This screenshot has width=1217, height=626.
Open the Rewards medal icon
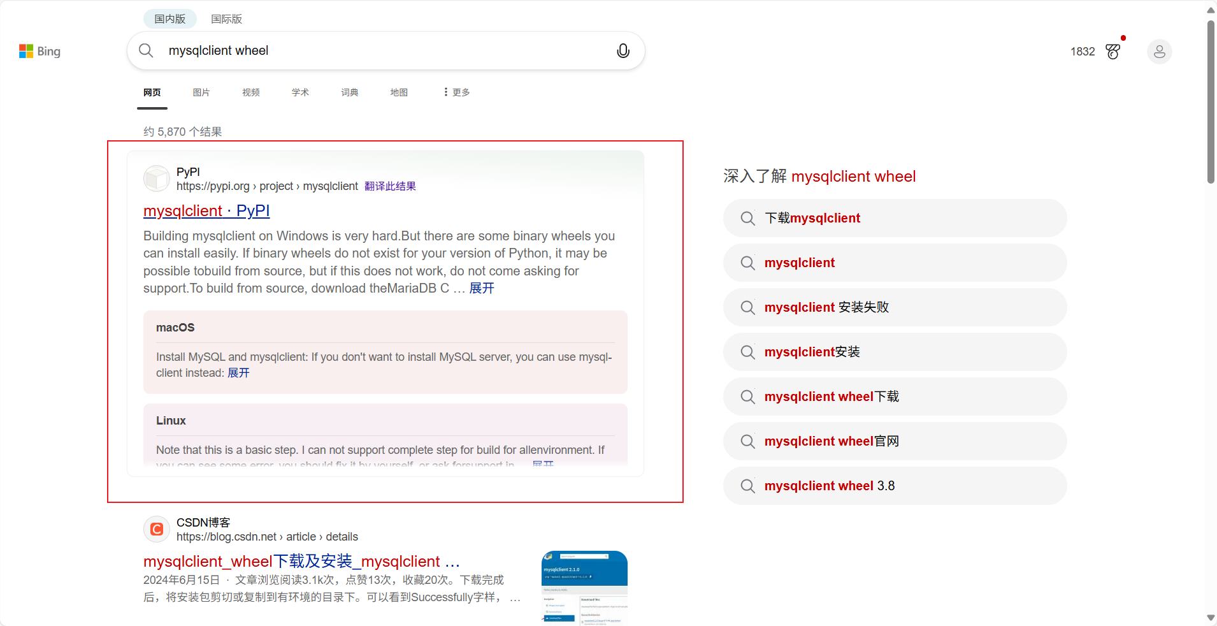(x=1113, y=51)
